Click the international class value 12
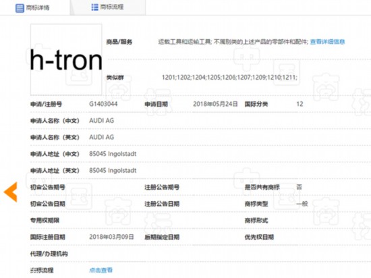 pyautogui.click(x=299, y=104)
